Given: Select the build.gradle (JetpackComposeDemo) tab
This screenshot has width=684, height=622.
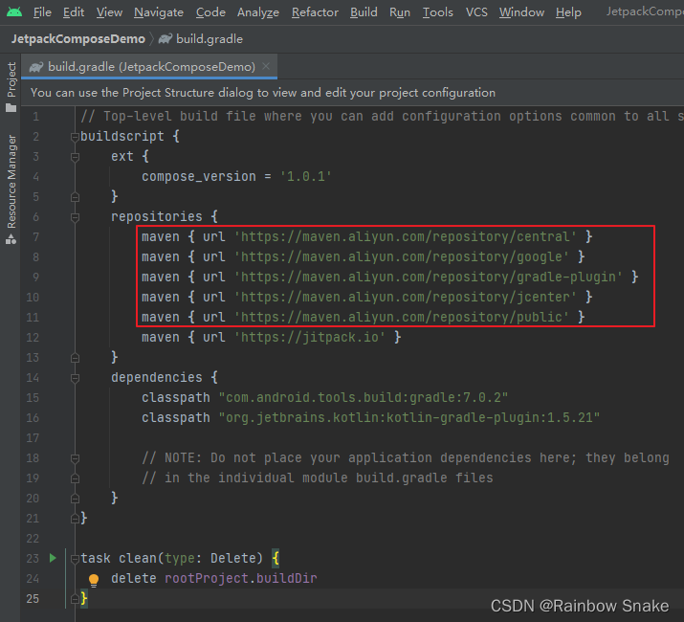Looking at the screenshot, I should [148, 67].
